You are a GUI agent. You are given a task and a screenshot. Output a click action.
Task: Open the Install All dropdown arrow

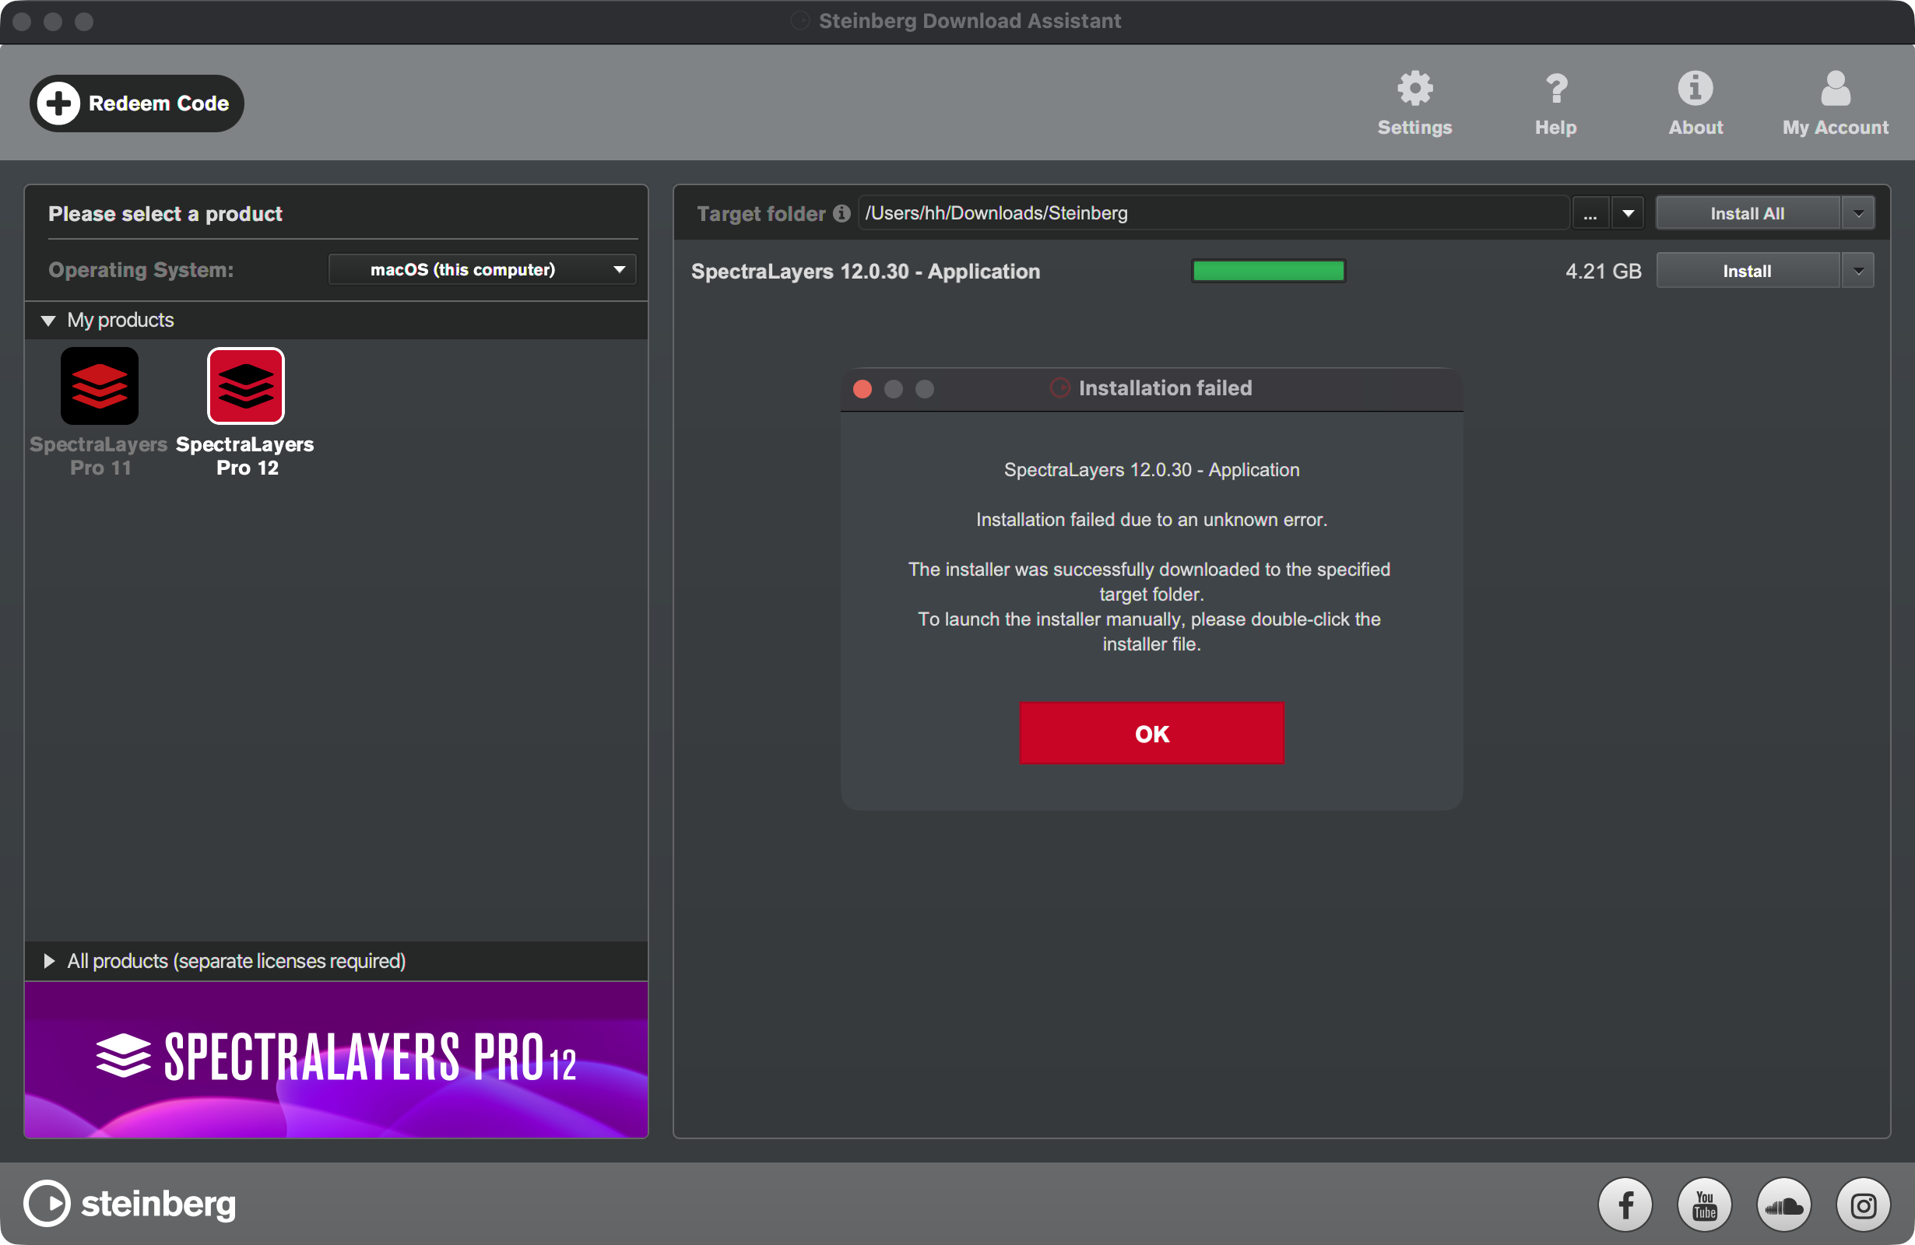tap(1858, 213)
